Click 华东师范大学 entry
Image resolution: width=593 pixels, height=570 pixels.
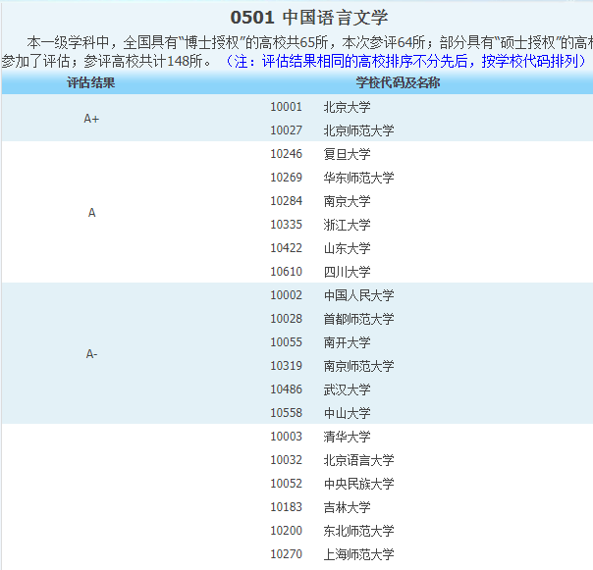pyautogui.click(x=358, y=178)
